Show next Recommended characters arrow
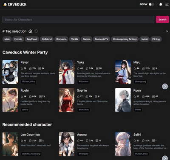Screen dimensions: 170x160 (x=165, y=158)
